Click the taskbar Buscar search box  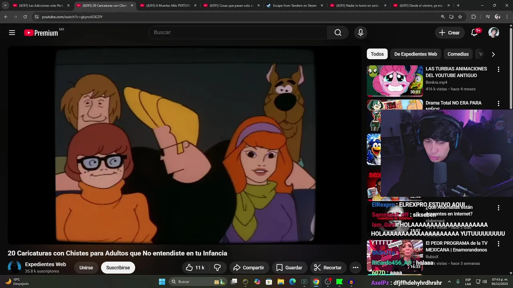[198, 282]
